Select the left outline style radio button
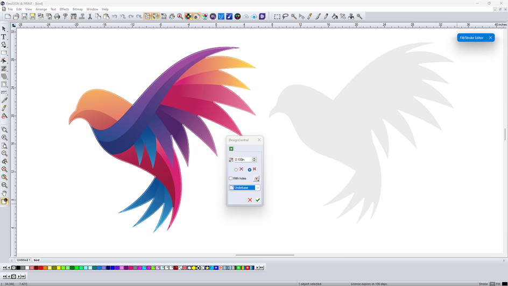 [236, 169]
